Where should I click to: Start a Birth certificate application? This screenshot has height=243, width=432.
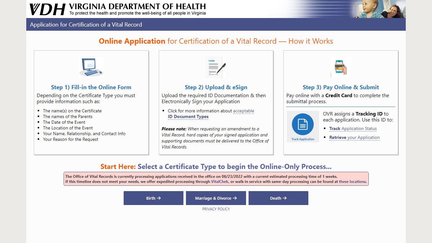(x=153, y=198)
